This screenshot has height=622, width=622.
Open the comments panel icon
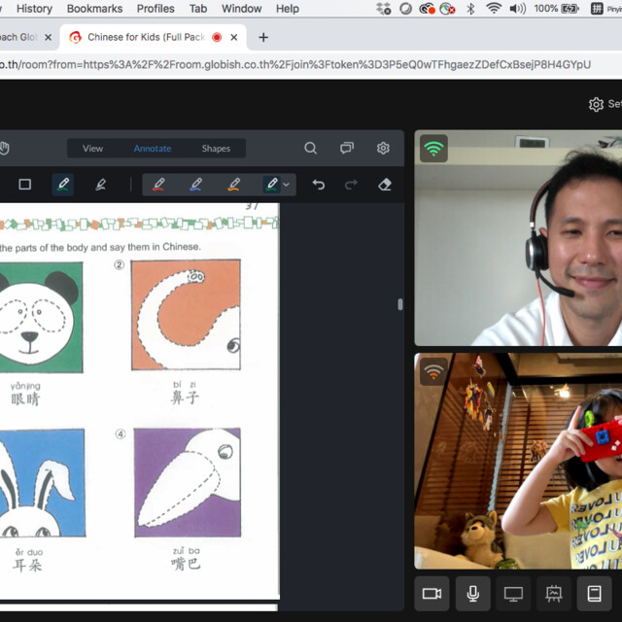tap(347, 149)
